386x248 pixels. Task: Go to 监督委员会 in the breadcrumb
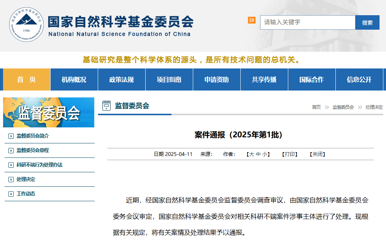point(343,107)
